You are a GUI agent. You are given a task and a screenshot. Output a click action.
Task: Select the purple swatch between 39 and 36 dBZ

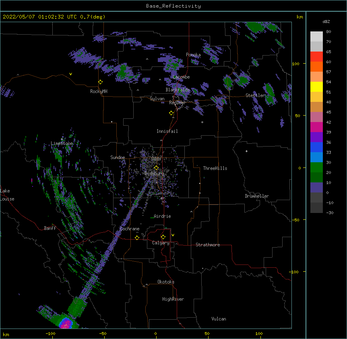coord(316,137)
